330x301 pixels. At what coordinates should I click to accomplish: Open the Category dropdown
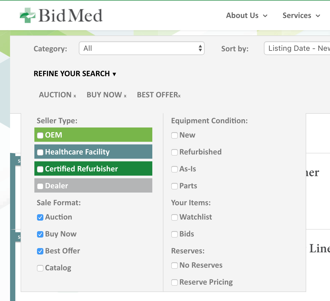[142, 48]
